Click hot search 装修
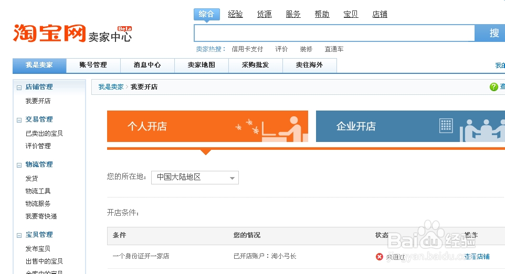Image resolution: width=505 pixels, height=274 pixels. pyautogui.click(x=306, y=49)
